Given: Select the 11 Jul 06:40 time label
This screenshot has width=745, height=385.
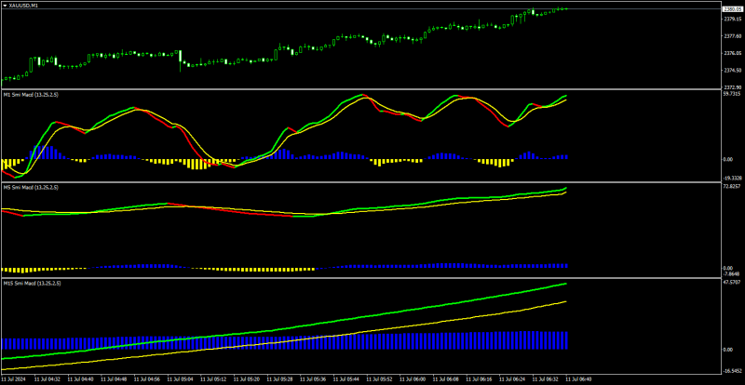Looking at the screenshot, I should (x=577, y=379).
